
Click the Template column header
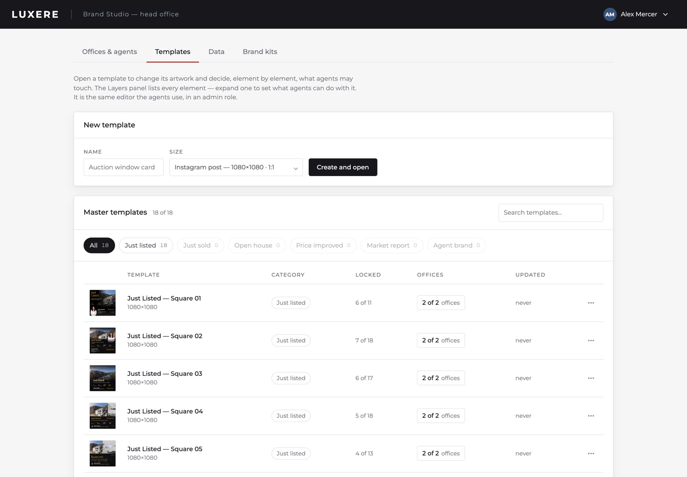[144, 275]
